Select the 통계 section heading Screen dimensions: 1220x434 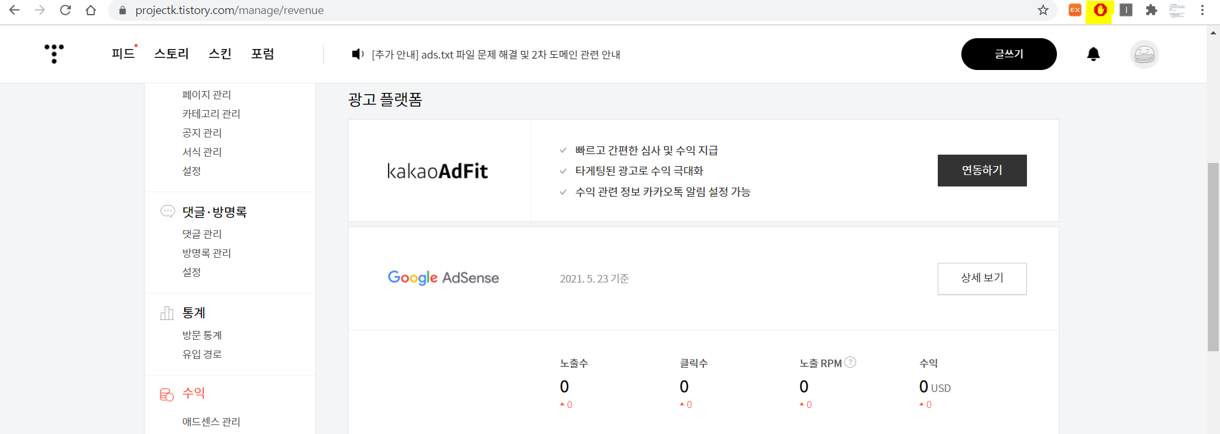(194, 312)
